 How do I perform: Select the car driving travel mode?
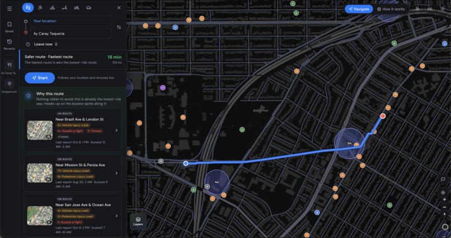coord(88,8)
